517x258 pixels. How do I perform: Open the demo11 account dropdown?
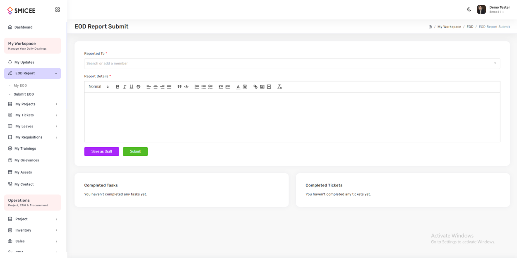[497, 12]
